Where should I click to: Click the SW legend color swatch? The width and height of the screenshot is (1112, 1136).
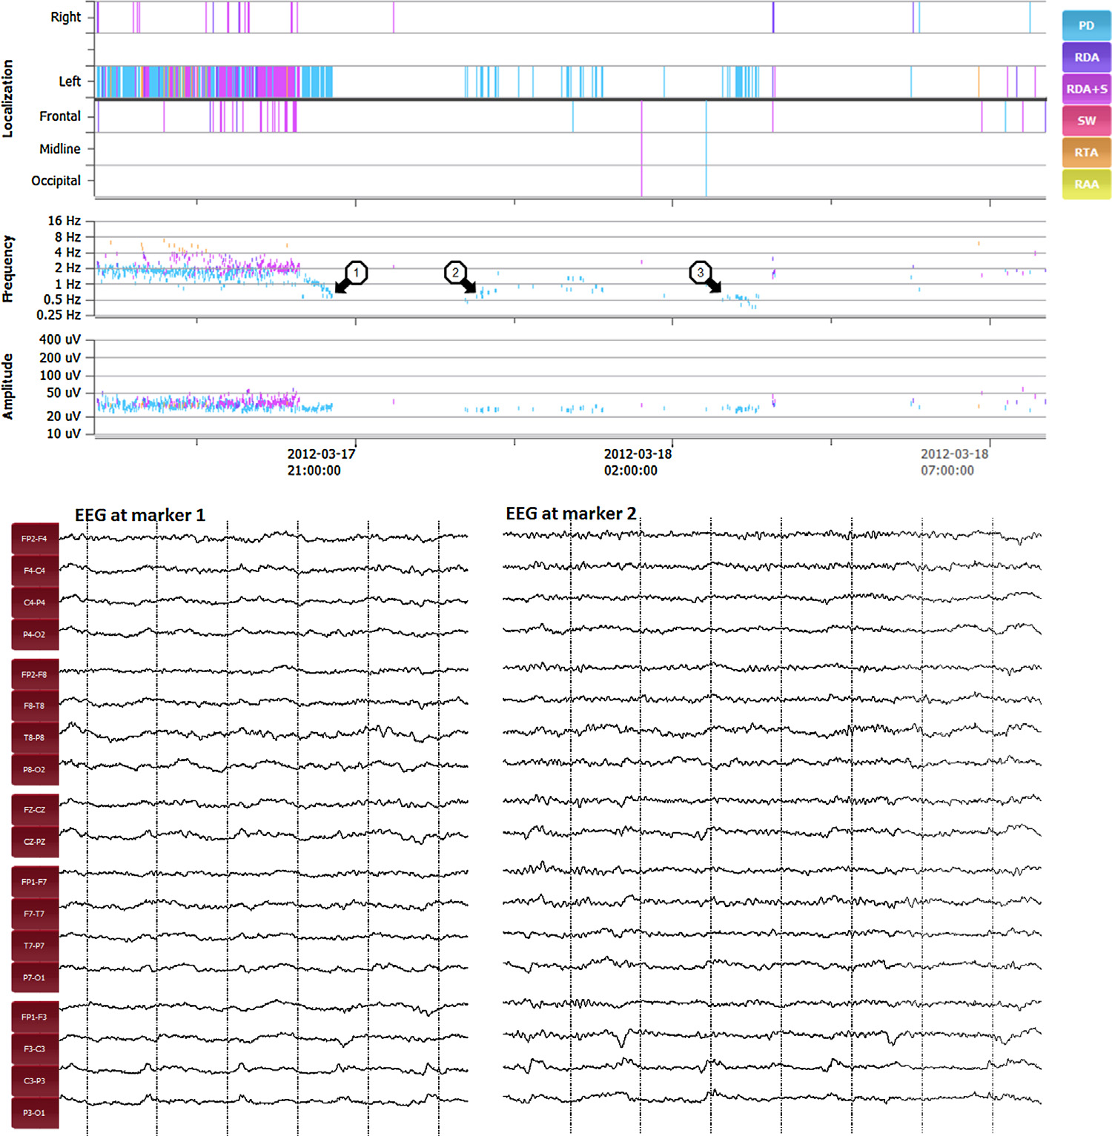coord(1086,121)
